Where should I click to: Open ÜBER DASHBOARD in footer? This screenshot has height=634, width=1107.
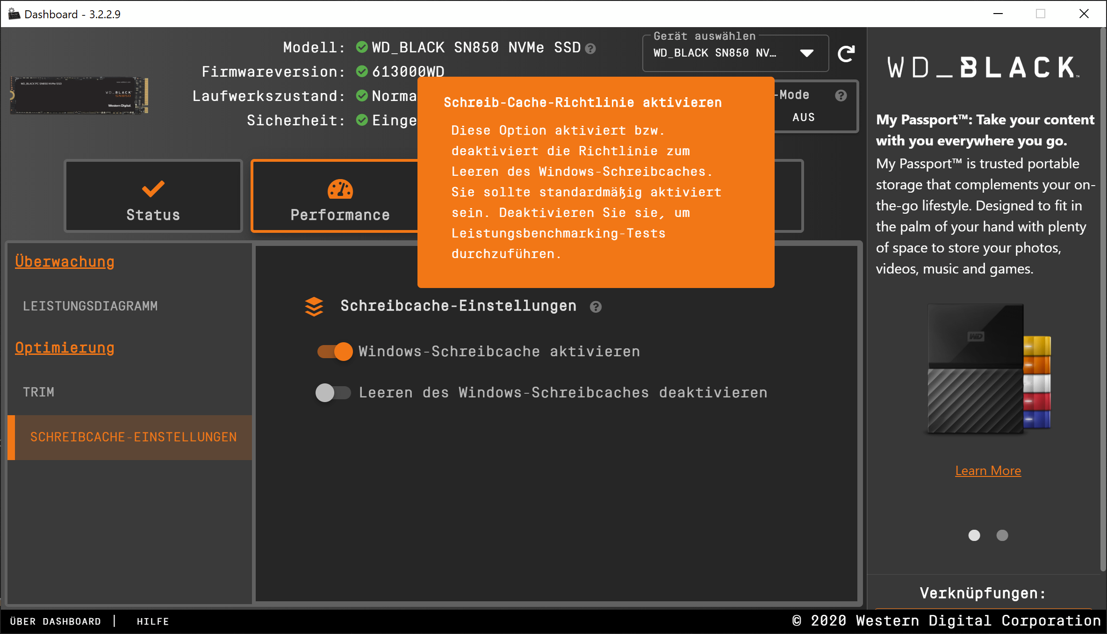pyautogui.click(x=56, y=621)
